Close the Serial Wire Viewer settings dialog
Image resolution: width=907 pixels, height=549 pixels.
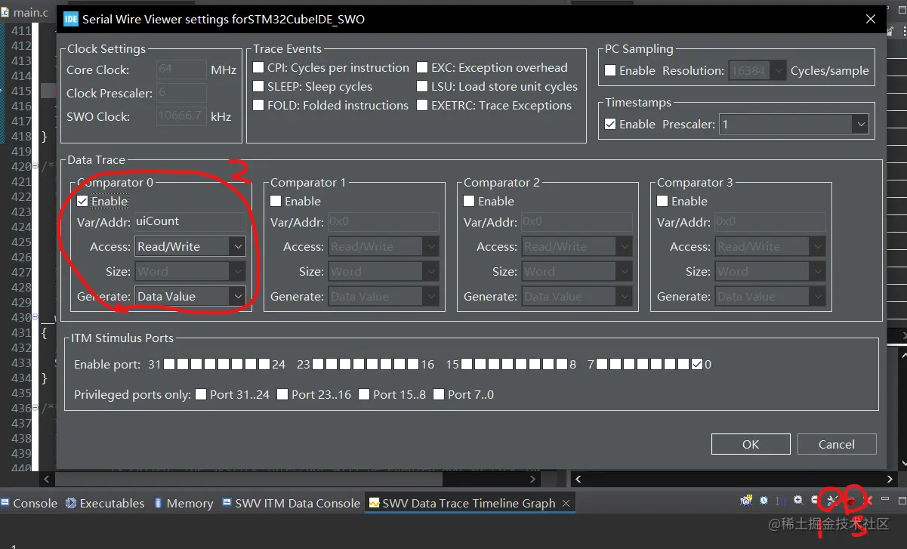click(x=871, y=20)
